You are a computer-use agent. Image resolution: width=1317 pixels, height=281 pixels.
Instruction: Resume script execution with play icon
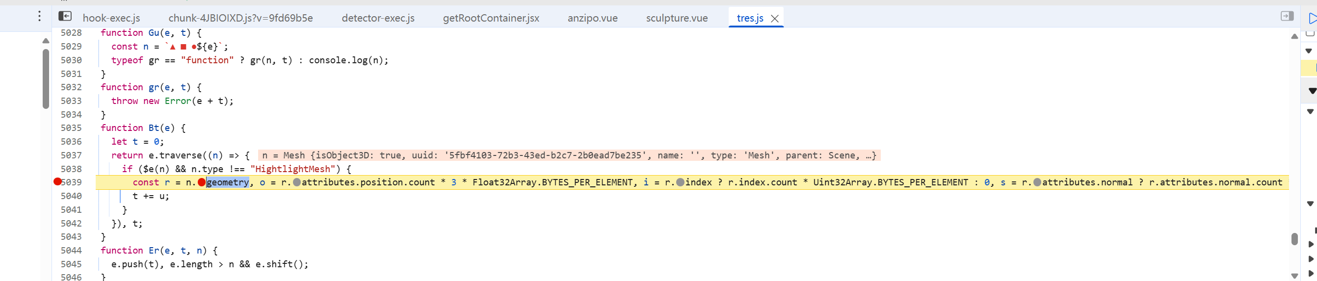point(1312,19)
